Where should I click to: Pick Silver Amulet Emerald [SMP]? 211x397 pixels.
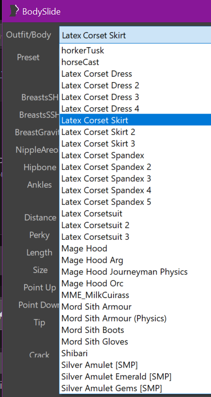click(136, 377)
